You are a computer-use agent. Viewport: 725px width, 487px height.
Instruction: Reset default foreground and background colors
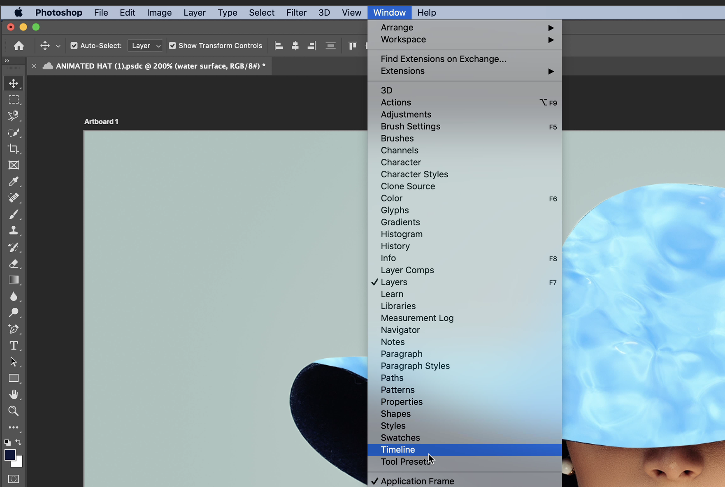point(7,443)
